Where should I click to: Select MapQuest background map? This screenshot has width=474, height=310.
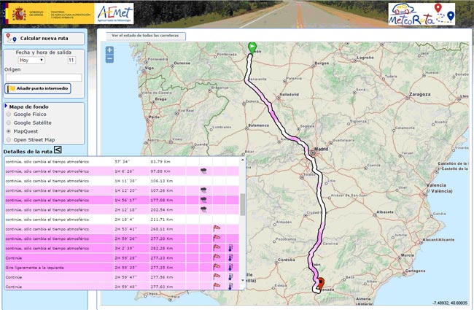click(9, 131)
